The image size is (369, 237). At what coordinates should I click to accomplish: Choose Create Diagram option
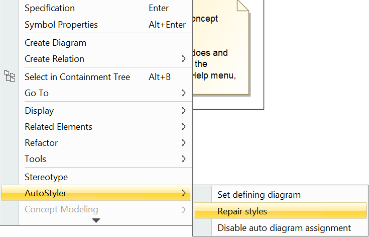(55, 43)
